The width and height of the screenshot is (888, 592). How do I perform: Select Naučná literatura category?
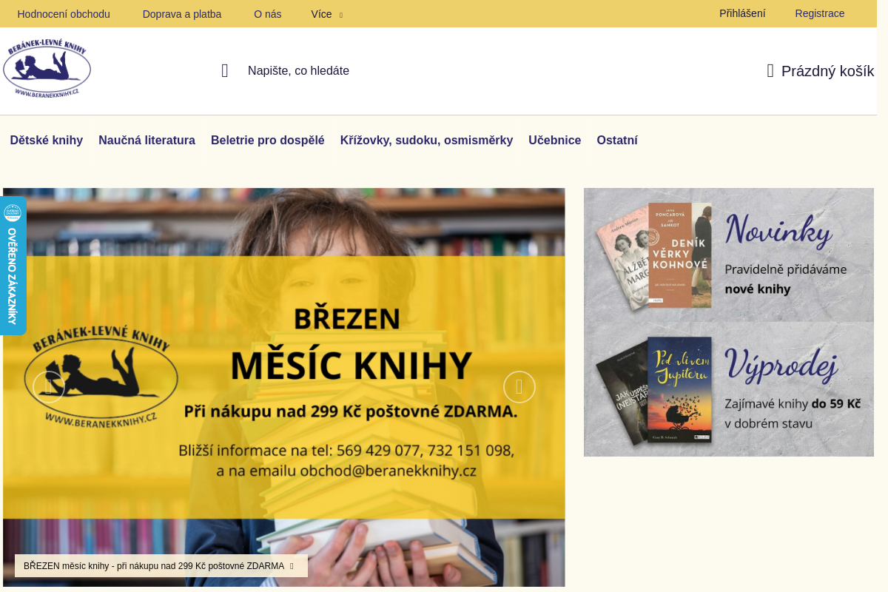coord(147,141)
